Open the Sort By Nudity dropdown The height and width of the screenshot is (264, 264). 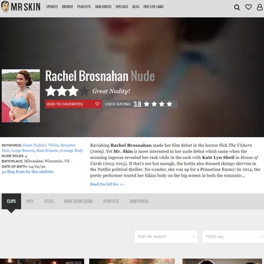coord(166,236)
